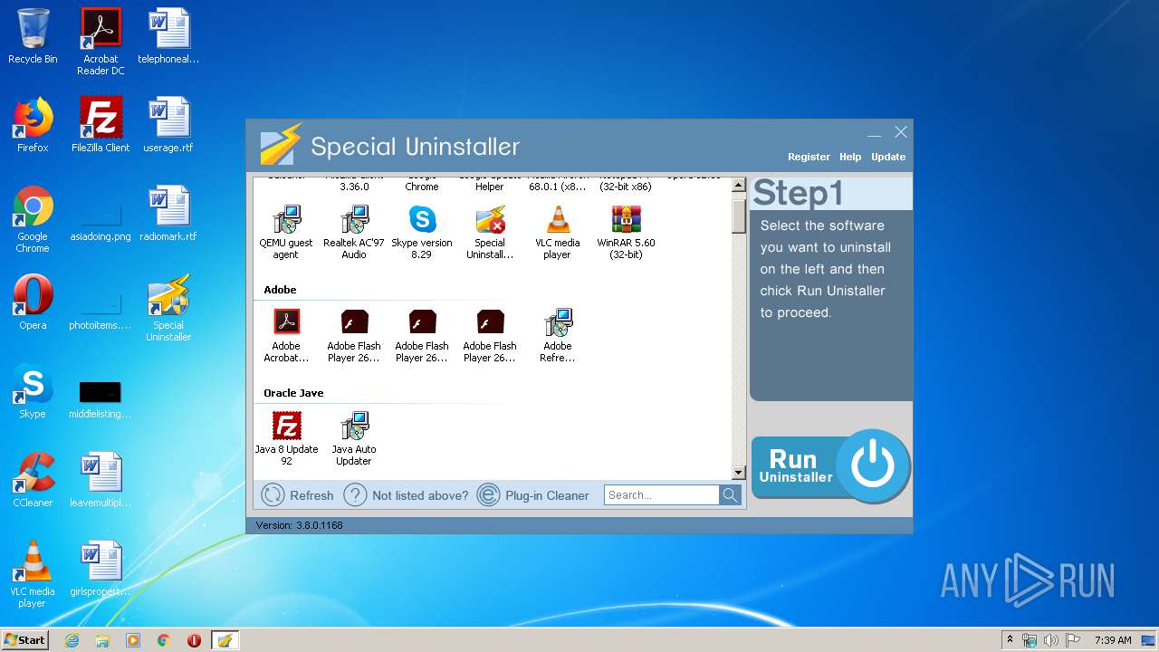1159x652 pixels.
Task: Open Internet Explorer from taskbar
Action: (72, 640)
